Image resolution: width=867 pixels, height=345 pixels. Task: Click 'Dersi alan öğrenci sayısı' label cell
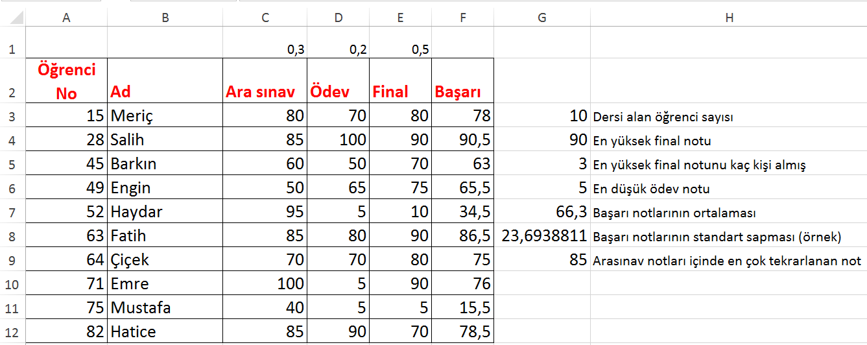point(729,117)
